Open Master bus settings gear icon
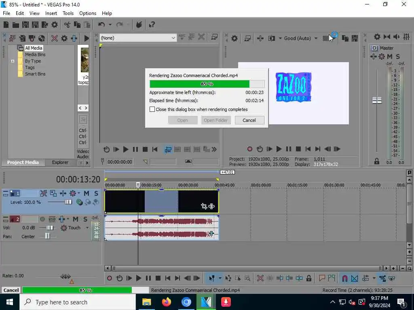 (x=377, y=37)
